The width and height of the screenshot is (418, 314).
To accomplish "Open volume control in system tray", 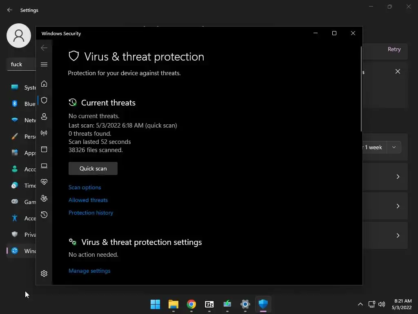I will [x=382, y=304].
